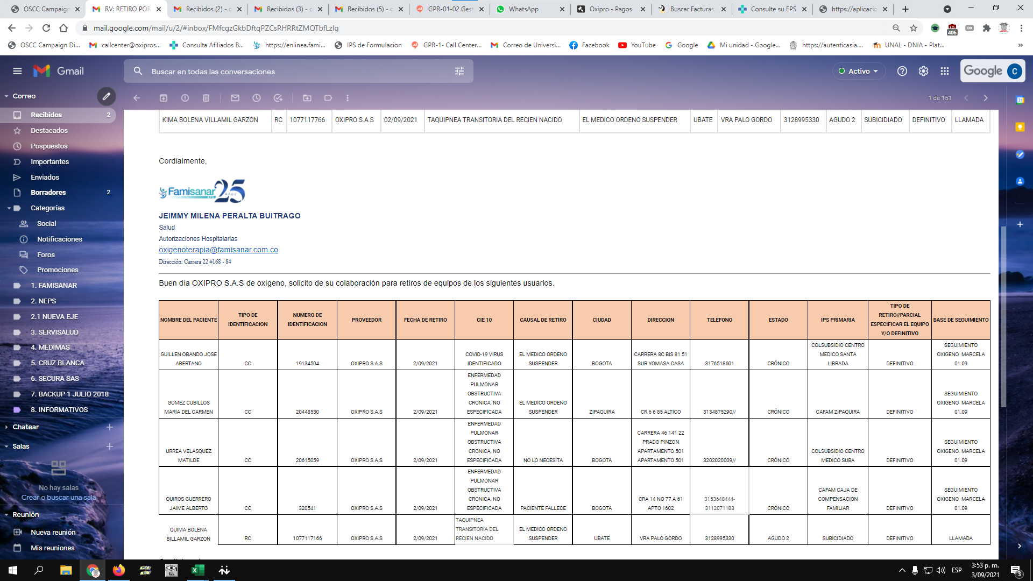
Task: Open Google Keep side panel icon
Action: click(x=1020, y=127)
